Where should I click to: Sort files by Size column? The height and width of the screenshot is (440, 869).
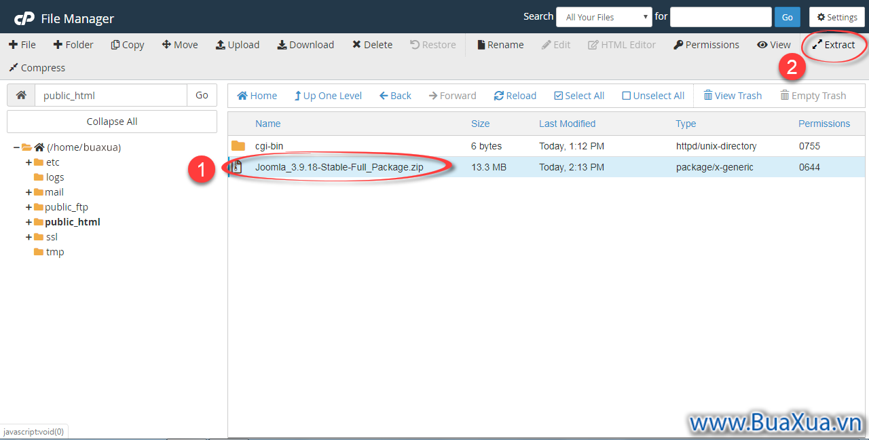tap(480, 124)
